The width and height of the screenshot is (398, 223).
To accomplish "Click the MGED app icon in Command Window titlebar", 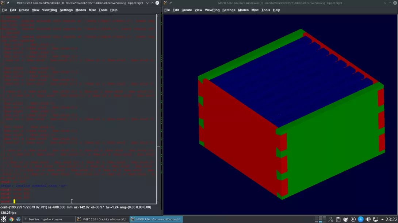I will (3, 3).
